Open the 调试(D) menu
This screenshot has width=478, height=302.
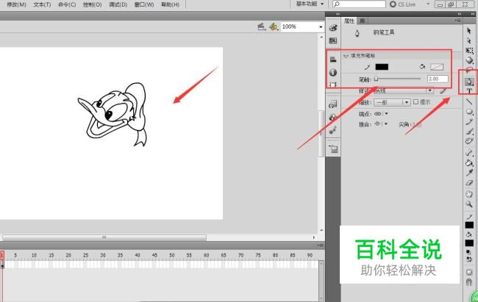[x=118, y=4]
